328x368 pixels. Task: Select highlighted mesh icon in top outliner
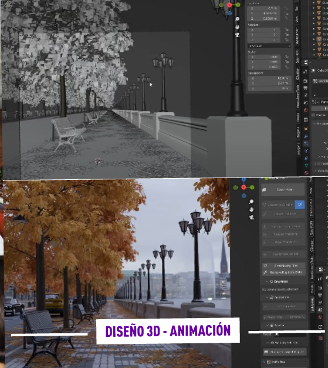(x=319, y=39)
